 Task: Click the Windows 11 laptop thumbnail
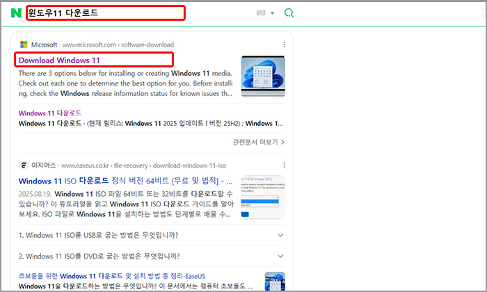coord(263,76)
